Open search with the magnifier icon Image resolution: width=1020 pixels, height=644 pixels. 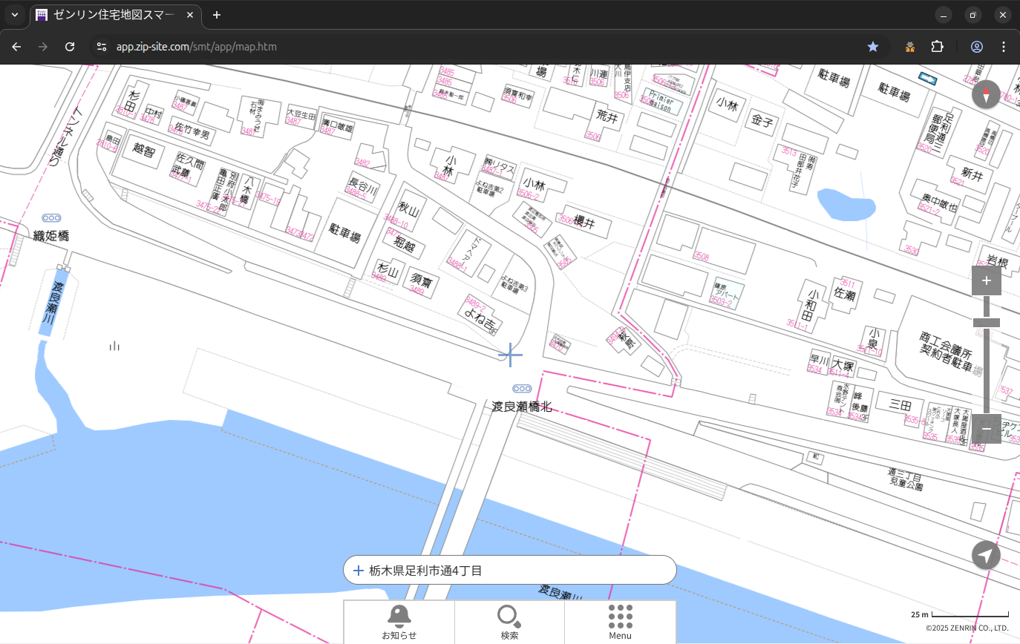(x=509, y=621)
